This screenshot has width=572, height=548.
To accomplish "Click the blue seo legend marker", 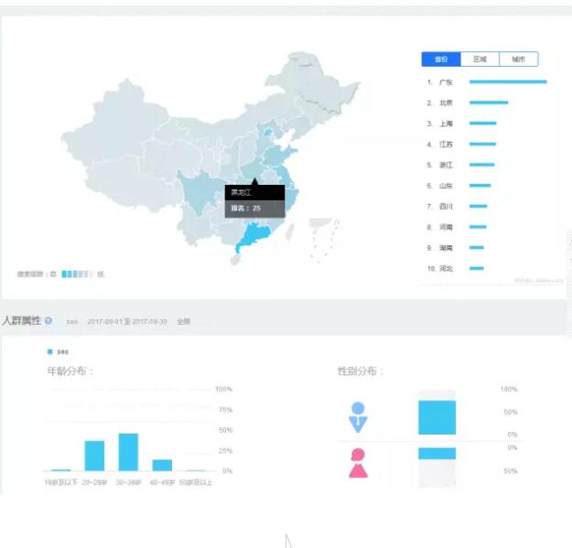I will tap(50, 351).
